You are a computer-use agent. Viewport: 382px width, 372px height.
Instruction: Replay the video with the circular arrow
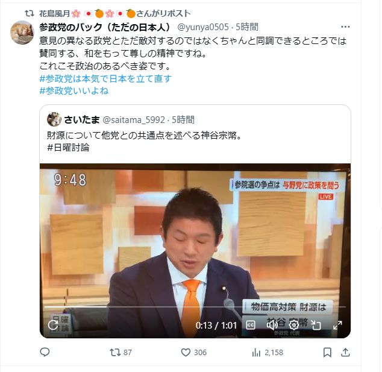click(53, 325)
